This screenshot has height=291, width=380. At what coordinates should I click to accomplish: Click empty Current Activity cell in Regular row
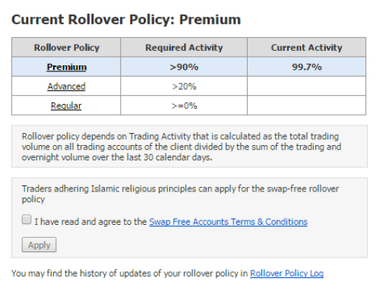pyautogui.click(x=306, y=106)
